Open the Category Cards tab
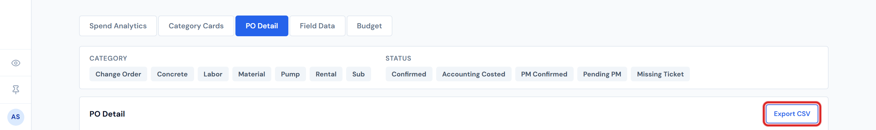The image size is (876, 130). 196,26
